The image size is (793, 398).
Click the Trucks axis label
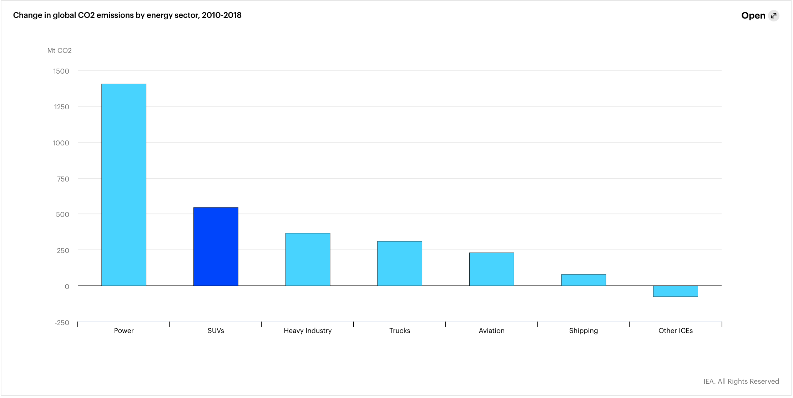pos(399,330)
